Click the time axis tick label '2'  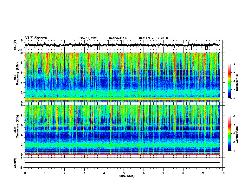(x=65, y=173)
